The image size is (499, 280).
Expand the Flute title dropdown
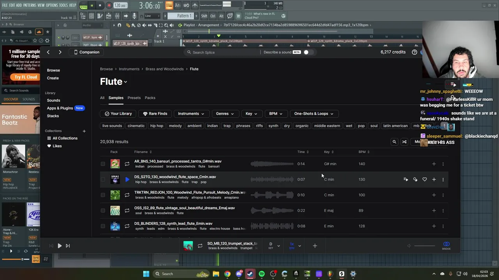pyautogui.click(x=125, y=82)
